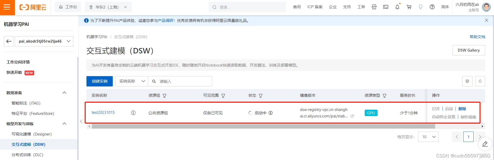Copy the image version address
This screenshot has height=160, width=494.
coord(352,116)
